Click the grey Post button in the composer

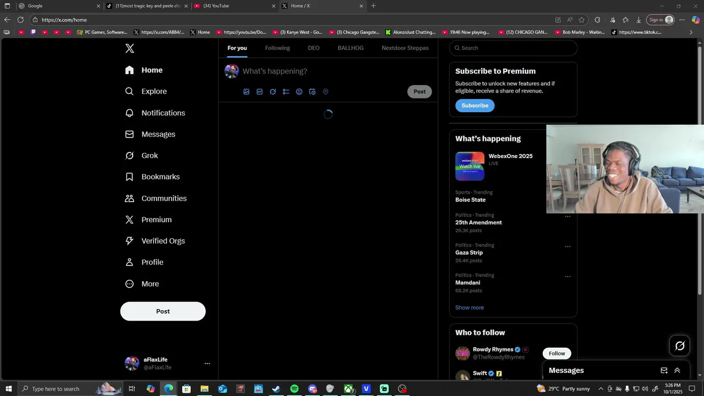point(420,92)
